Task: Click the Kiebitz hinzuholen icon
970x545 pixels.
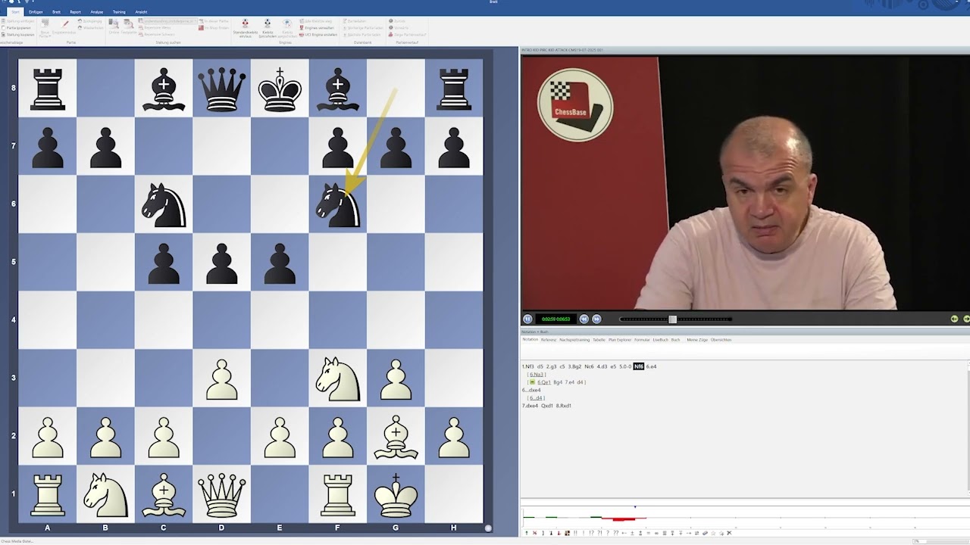Action: (268, 28)
